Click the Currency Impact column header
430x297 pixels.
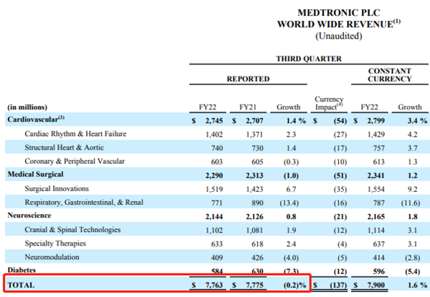click(x=329, y=103)
